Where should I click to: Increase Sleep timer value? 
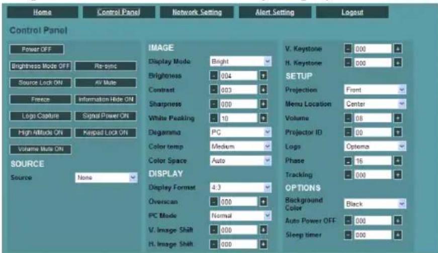click(x=398, y=235)
